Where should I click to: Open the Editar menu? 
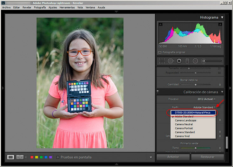pos(17,7)
